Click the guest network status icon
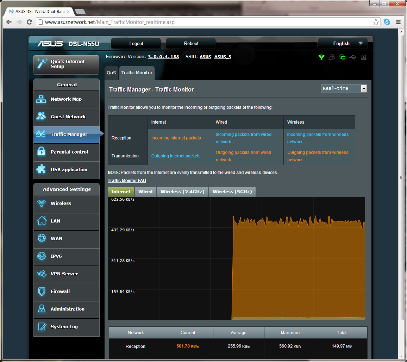Image resolution: width=407 pixels, height=362 pixels. (332, 57)
